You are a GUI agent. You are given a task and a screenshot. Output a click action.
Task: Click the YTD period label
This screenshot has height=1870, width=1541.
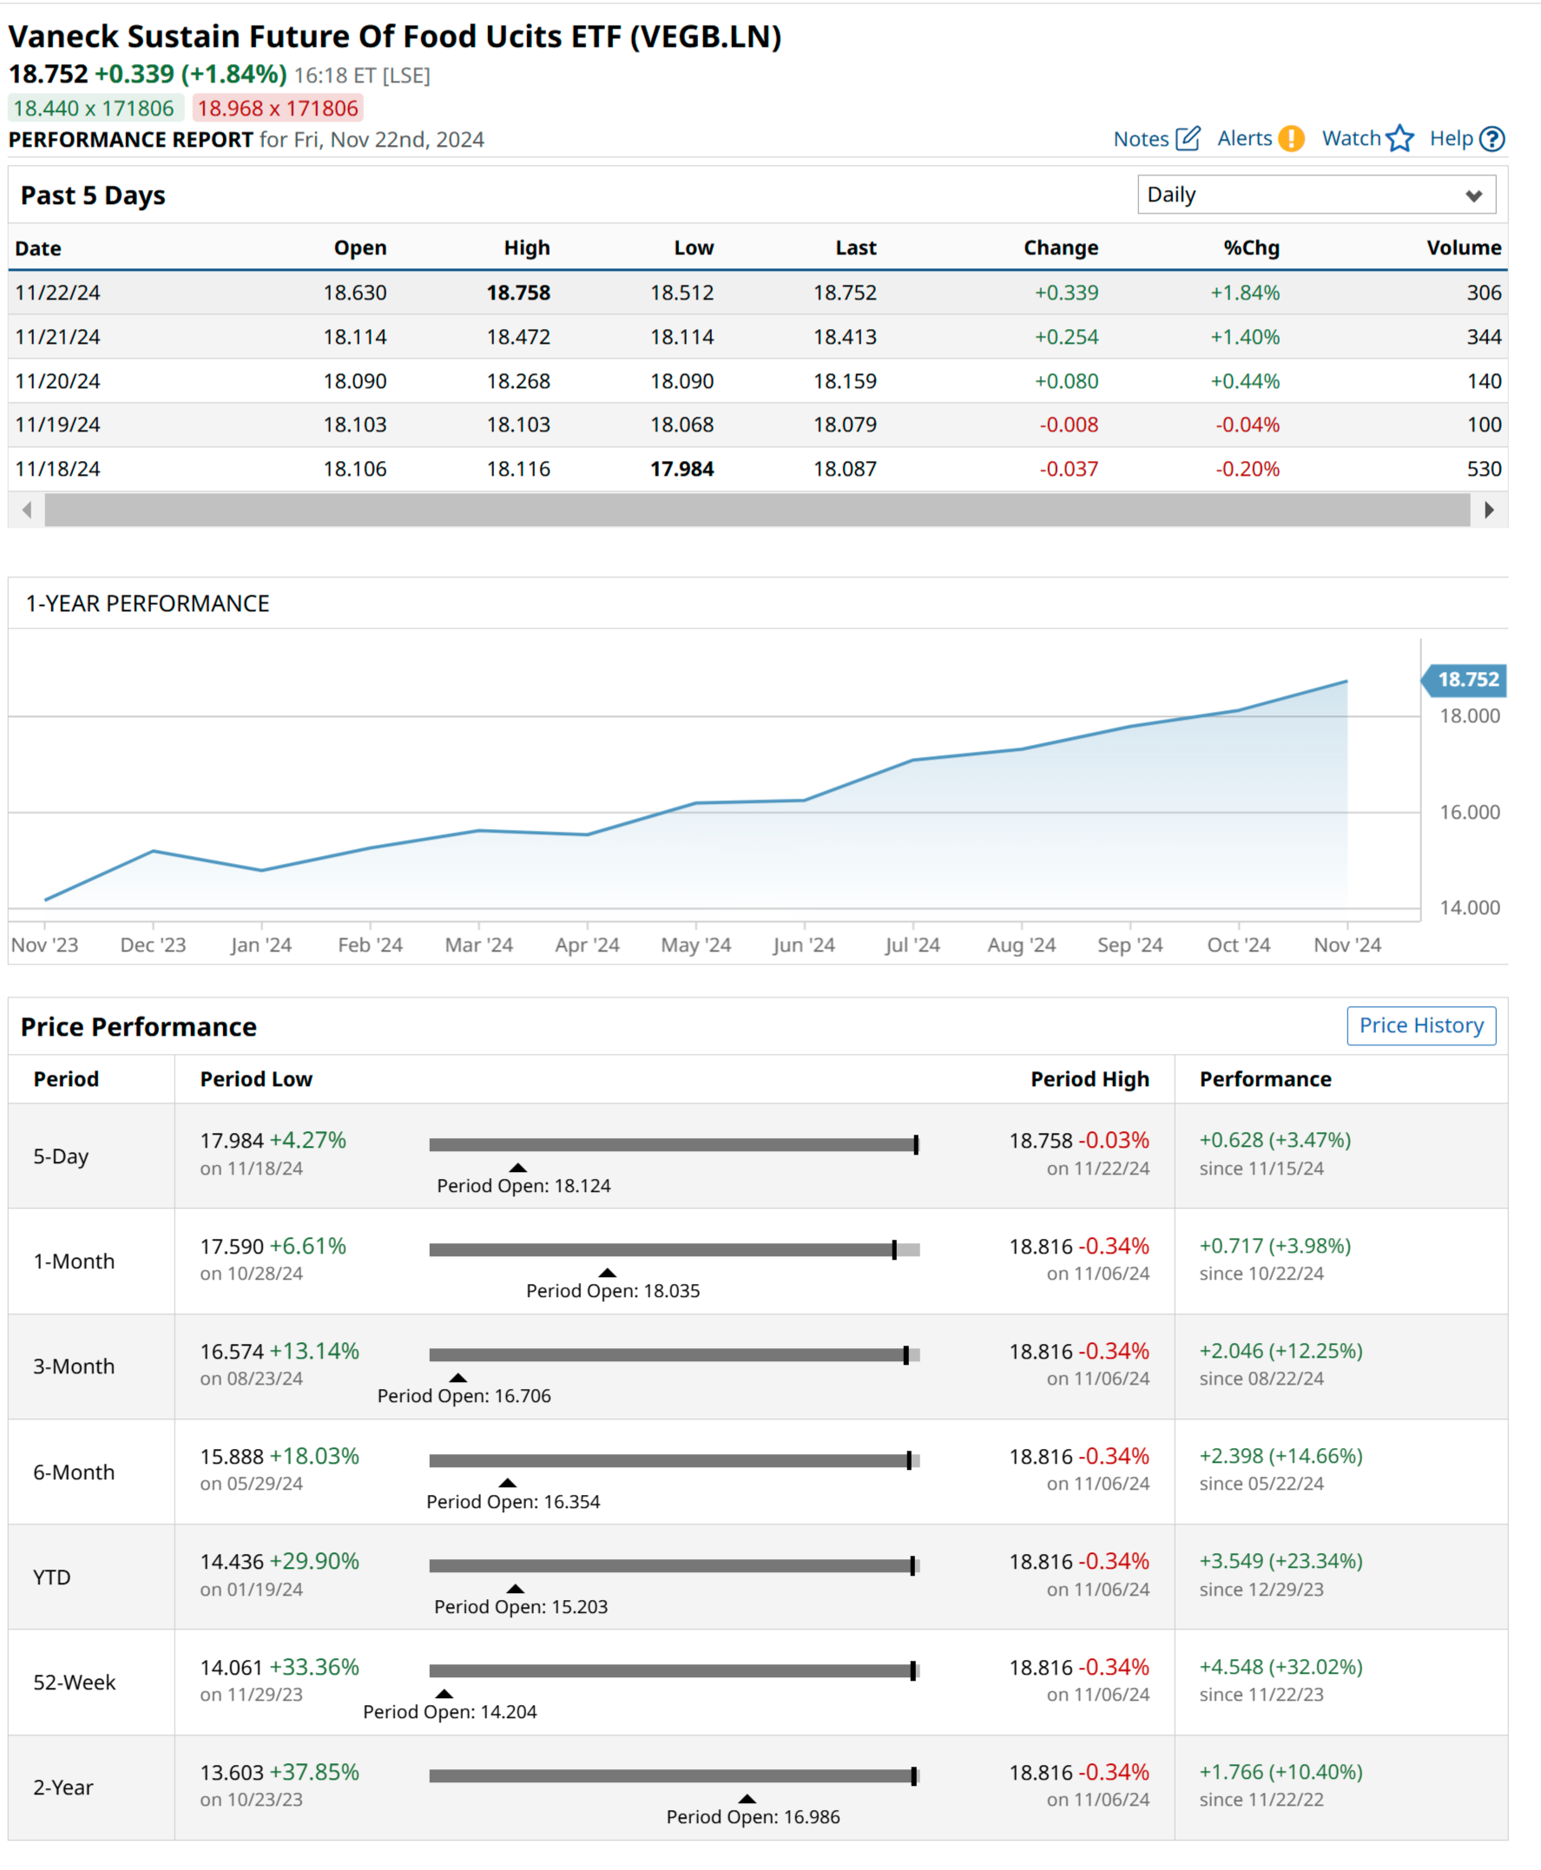[51, 1577]
